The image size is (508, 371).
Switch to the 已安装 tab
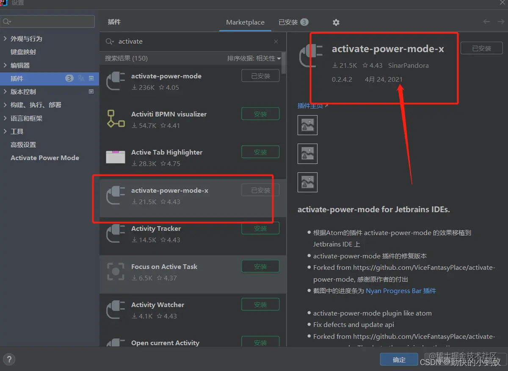click(x=293, y=22)
